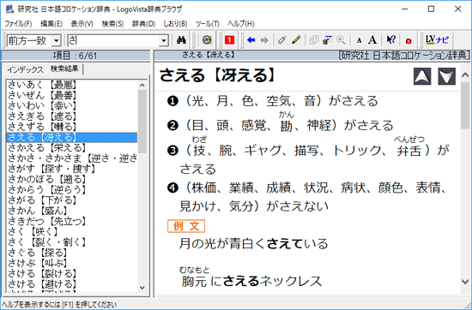Switch to the インデックス tab
Screen dimensions: 472x310
click(25, 69)
